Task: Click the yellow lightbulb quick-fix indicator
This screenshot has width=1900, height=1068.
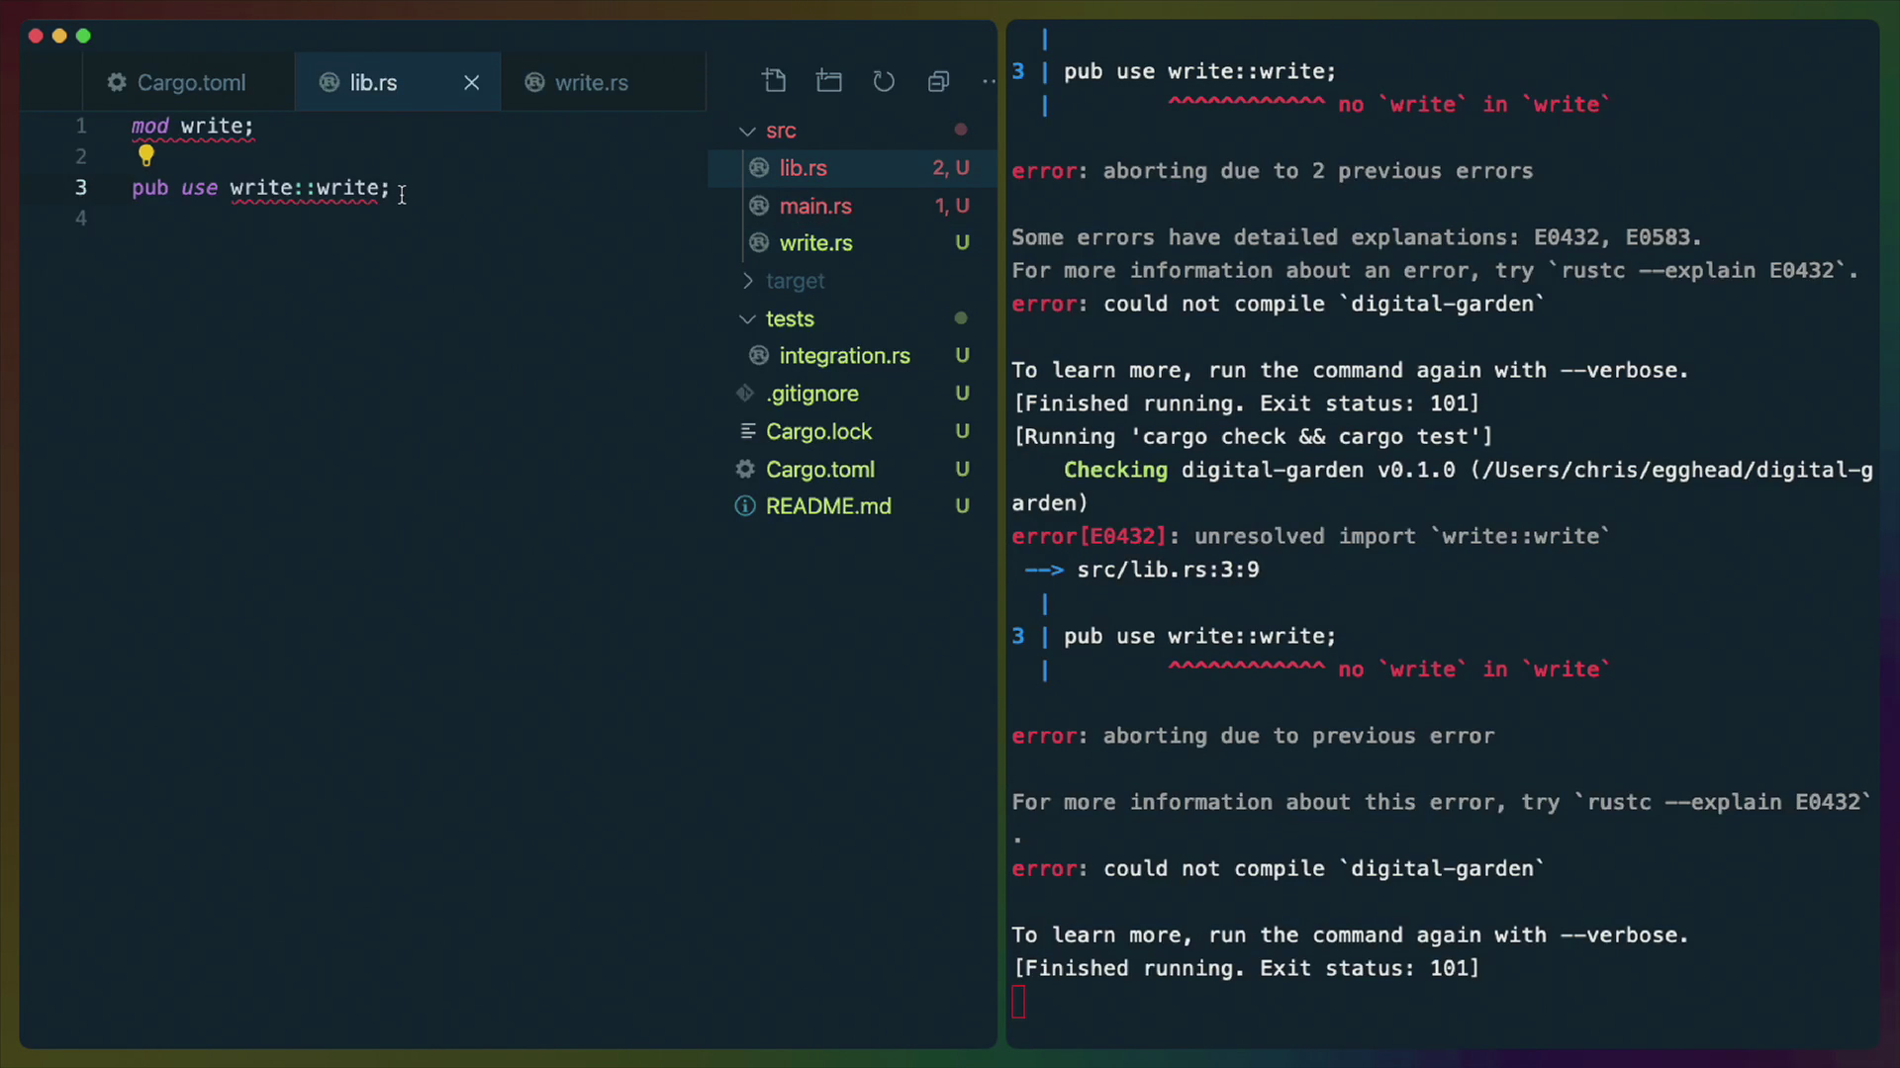Action: click(x=145, y=155)
